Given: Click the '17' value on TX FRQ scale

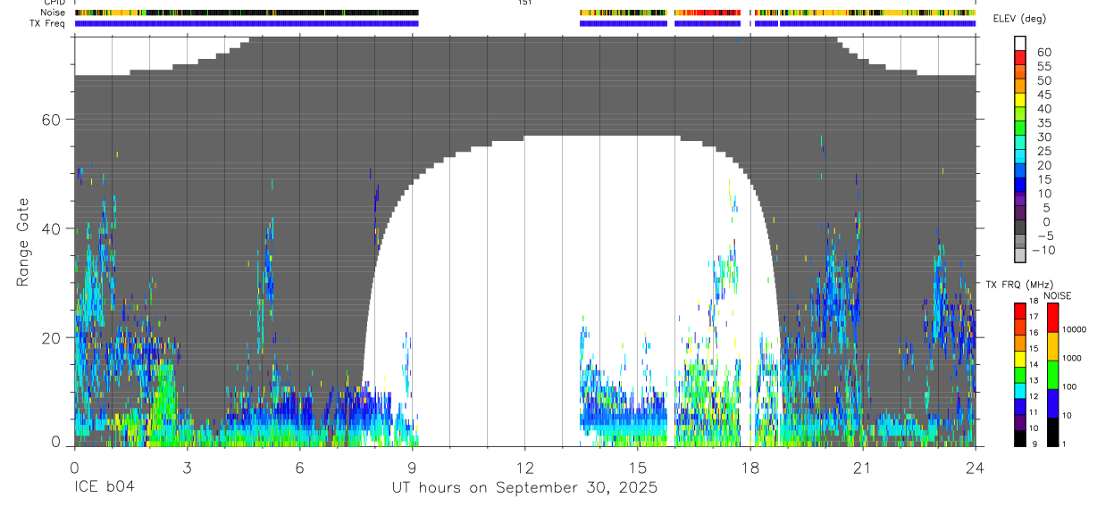Looking at the screenshot, I should [1034, 317].
